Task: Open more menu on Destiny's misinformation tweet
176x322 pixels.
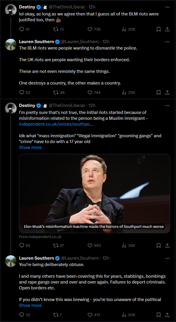Action: coord(167,105)
